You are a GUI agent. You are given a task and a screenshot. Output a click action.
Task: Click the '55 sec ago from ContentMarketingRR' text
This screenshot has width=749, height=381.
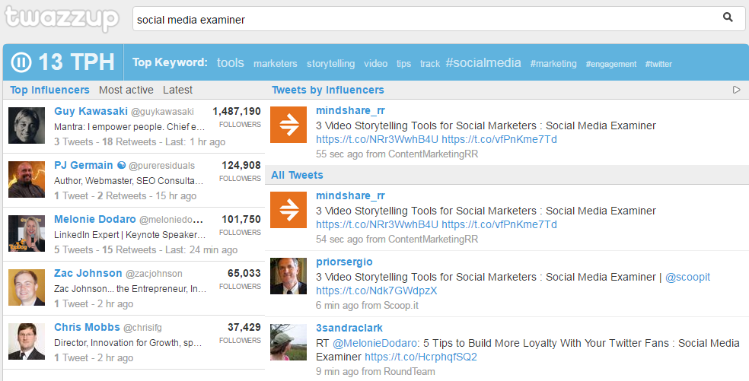tap(397, 154)
